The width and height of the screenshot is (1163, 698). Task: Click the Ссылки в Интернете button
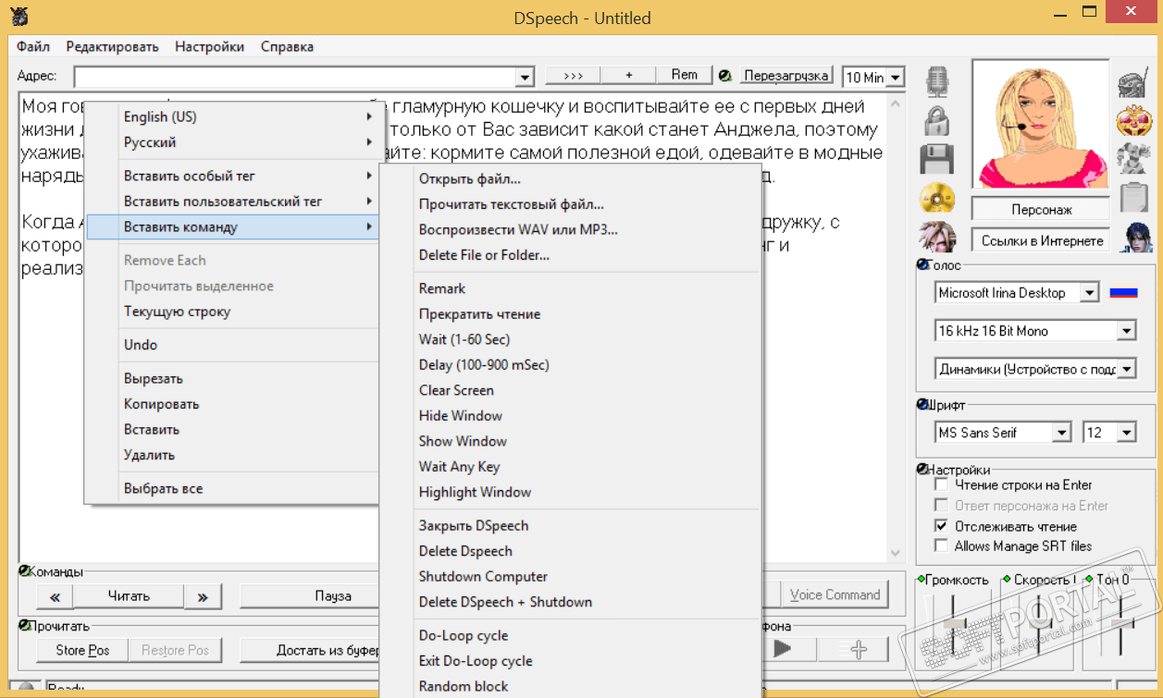pyautogui.click(x=1041, y=240)
